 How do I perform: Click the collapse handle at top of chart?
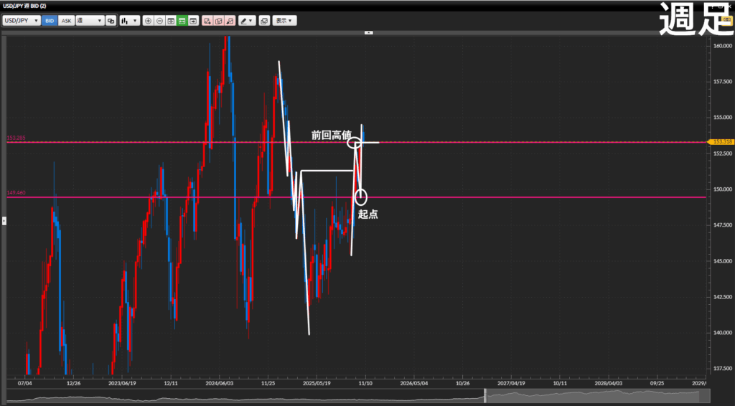(369, 32)
